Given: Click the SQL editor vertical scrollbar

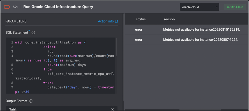Looking at the screenshot, I should tap(116, 47).
